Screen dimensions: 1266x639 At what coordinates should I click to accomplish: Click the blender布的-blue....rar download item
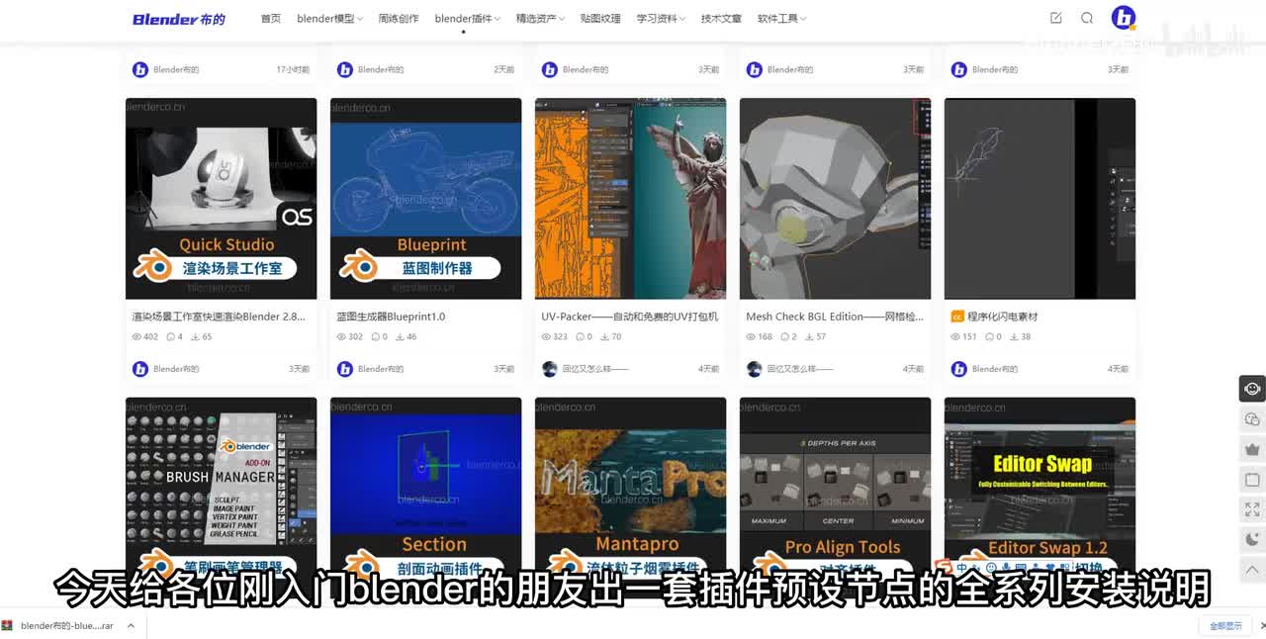[x=66, y=625]
